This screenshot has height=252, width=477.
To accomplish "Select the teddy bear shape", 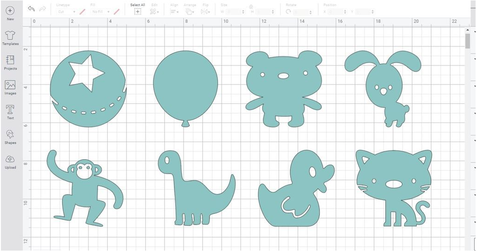I will (284, 89).
